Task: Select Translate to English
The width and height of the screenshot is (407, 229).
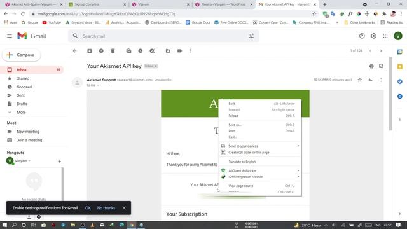Action: point(260,162)
